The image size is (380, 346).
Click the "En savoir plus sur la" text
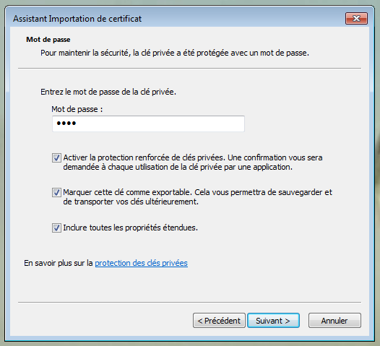click(x=59, y=263)
